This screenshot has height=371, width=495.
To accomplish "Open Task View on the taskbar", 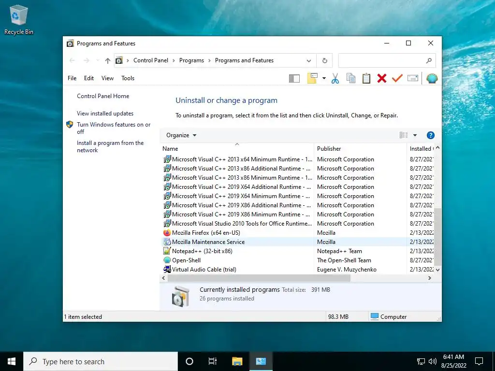I will (x=213, y=361).
